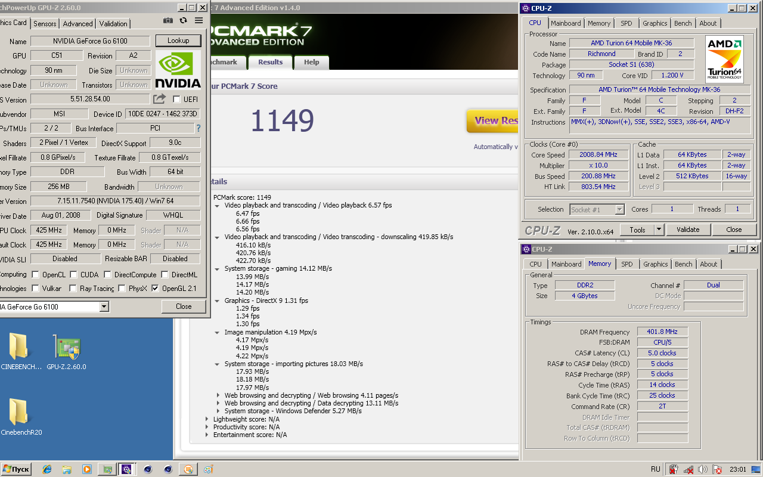Click the CPU-Z AMD Turion specification field

pos(659,90)
